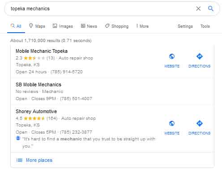Get directions to Mobile Mechanic Topeka

199,61
